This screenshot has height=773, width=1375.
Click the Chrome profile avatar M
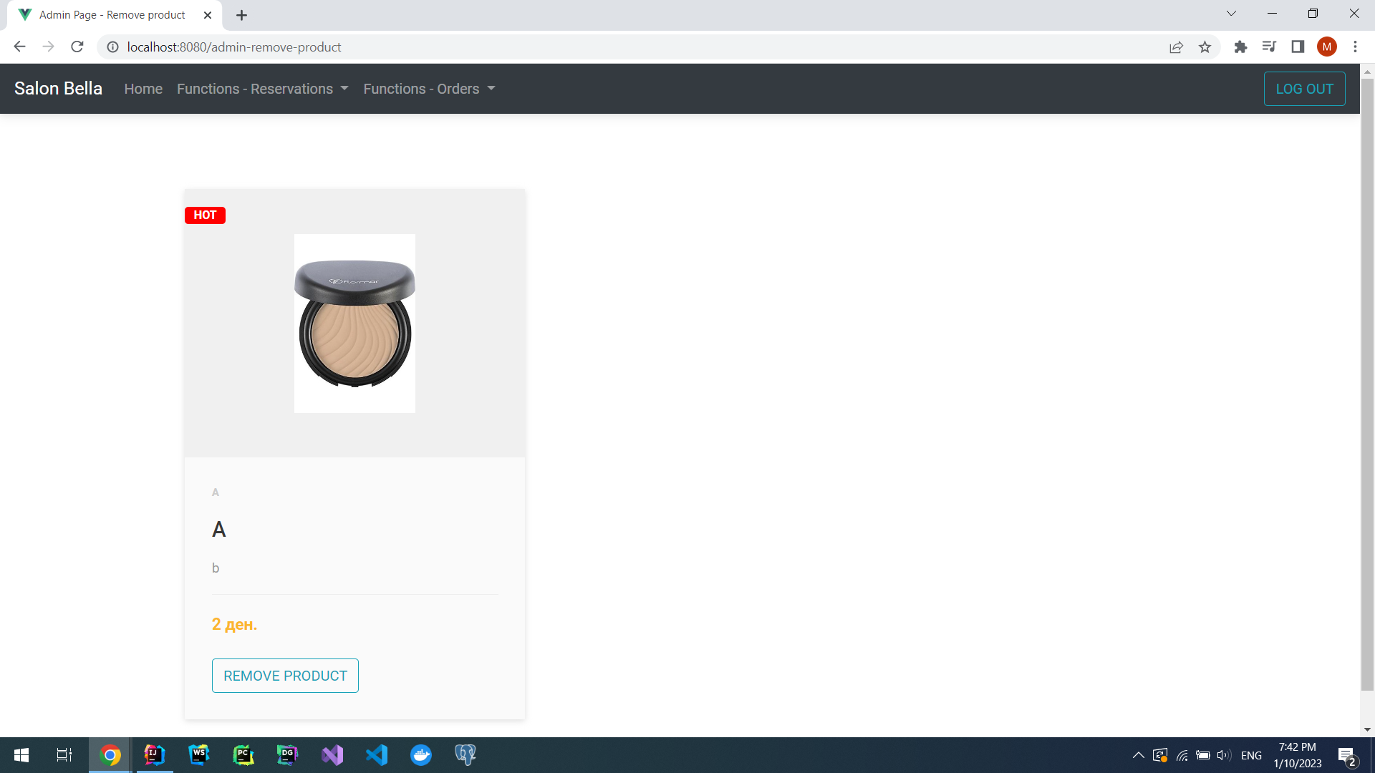(x=1326, y=47)
